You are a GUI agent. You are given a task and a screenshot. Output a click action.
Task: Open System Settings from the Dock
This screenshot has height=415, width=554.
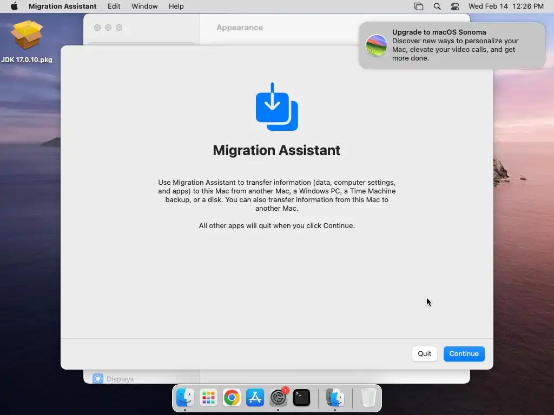coord(279,398)
